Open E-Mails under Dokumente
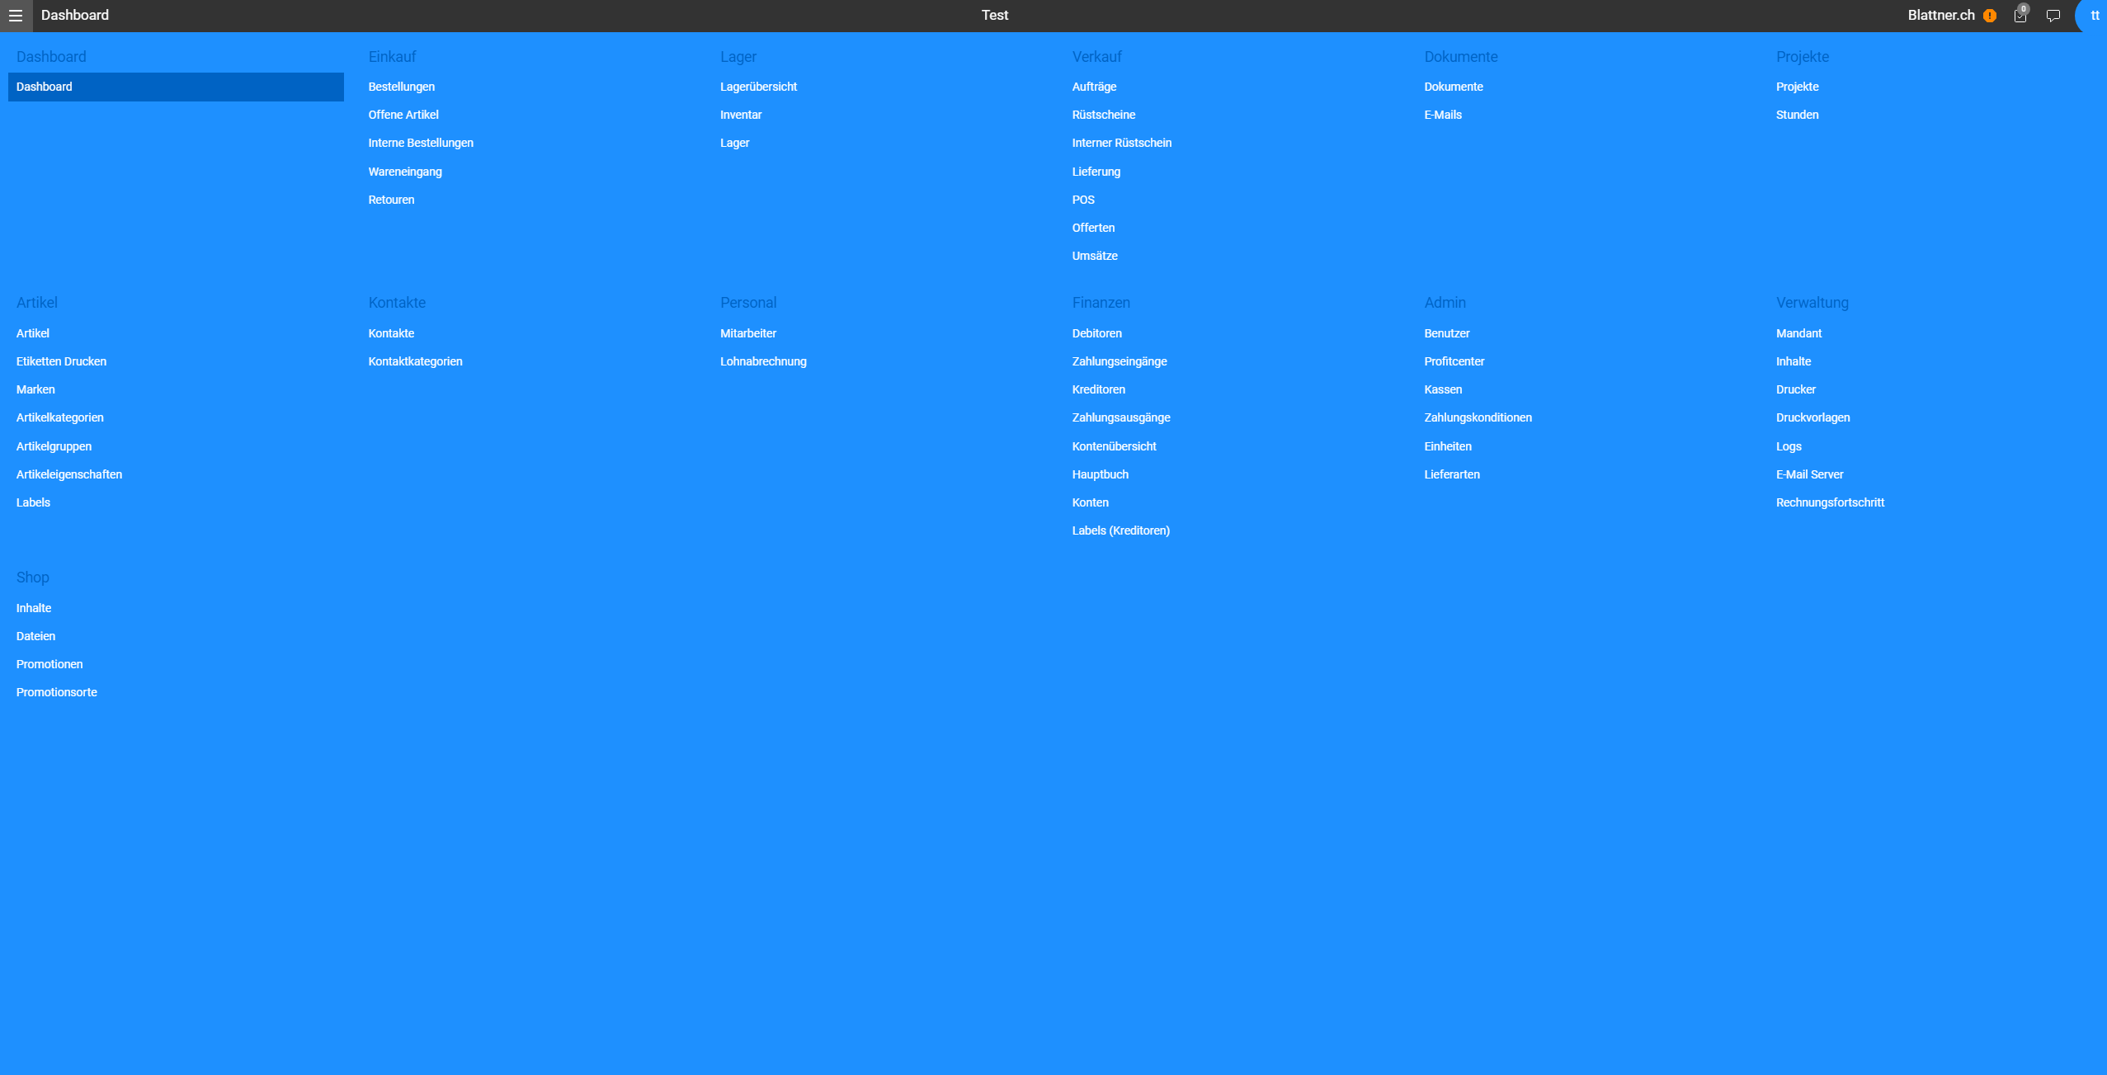Screen dimensions: 2107x1075 pos(1442,115)
